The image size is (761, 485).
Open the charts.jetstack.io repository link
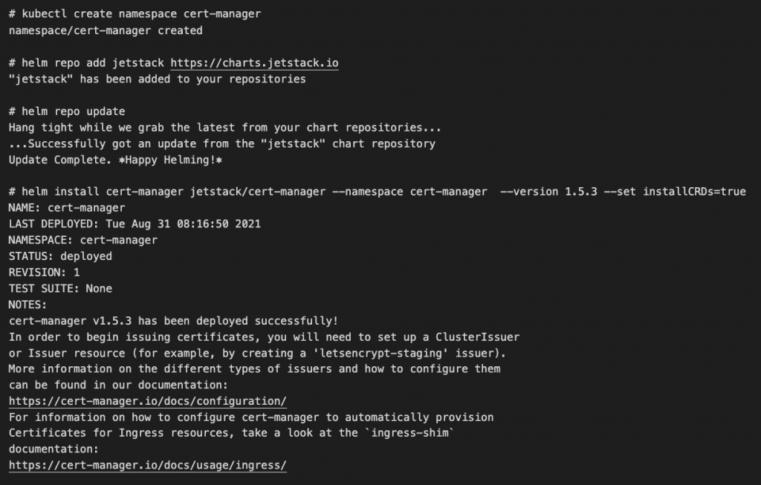pyautogui.click(x=254, y=63)
